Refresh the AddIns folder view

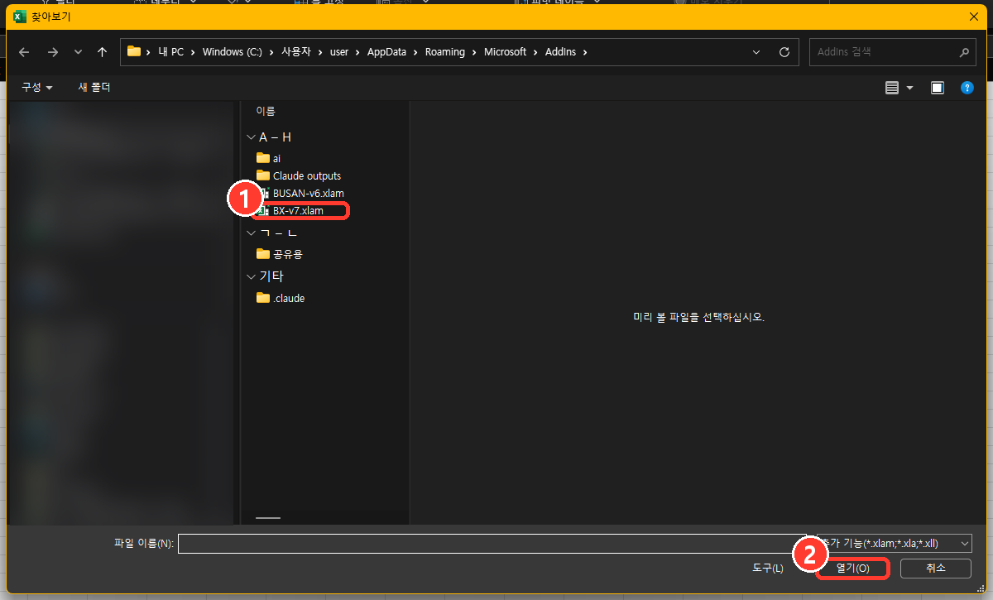pyautogui.click(x=784, y=51)
